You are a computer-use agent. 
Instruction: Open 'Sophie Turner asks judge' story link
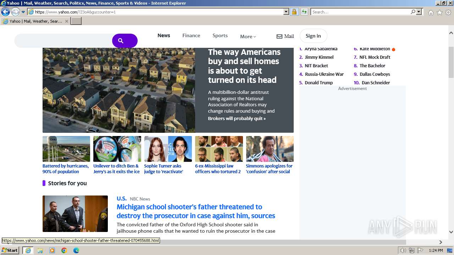tap(164, 169)
